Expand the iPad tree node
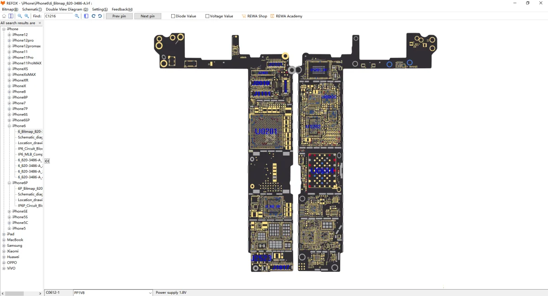 point(4,234)
